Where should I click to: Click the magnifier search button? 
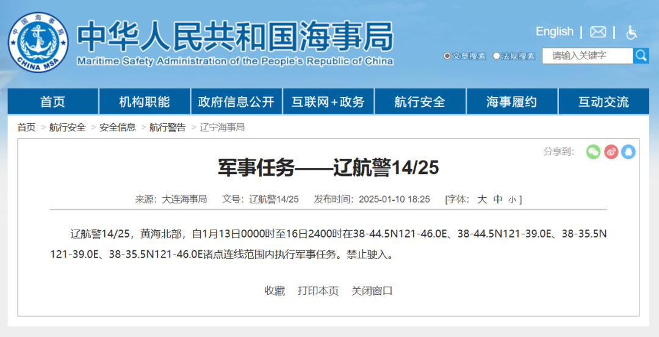pos(641,56)
